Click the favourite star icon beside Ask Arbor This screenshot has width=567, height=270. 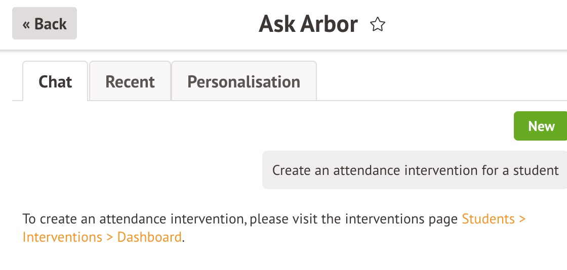[378, 24]
